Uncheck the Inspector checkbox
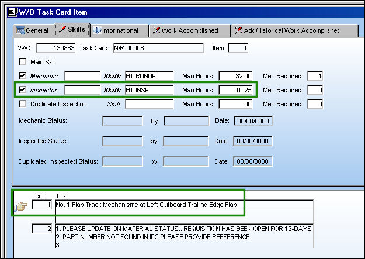This screenshot has height=259, width=365. tap(22, 90)
